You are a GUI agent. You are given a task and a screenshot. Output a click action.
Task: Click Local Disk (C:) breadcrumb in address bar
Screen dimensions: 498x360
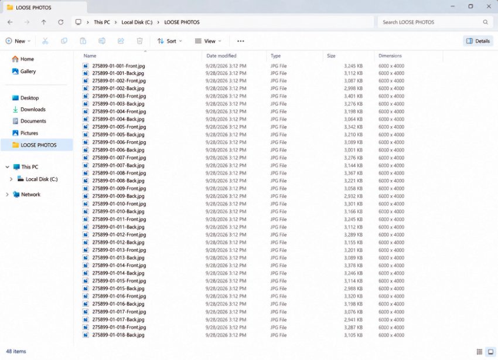[x=137, y=22]
